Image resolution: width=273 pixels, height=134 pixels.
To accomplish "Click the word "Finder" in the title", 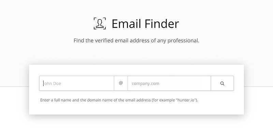I will tap(161, 24).
